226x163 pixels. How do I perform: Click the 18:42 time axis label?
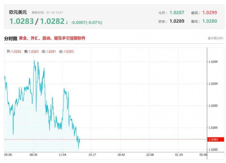click(121, 155)
